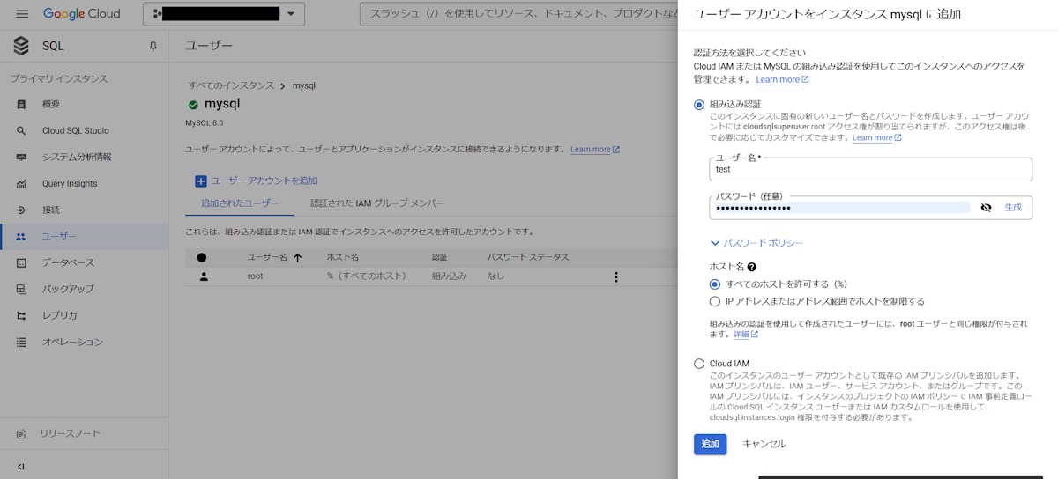Click the root user name cell
Image resolution: width=1058 pixels, height=479 pixels.
[x=255, y=276]
